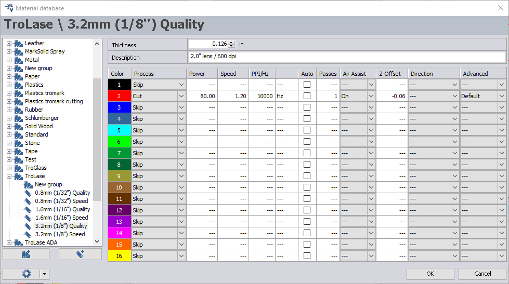Tick Auto checkbox for color 14

pos(307,233)
